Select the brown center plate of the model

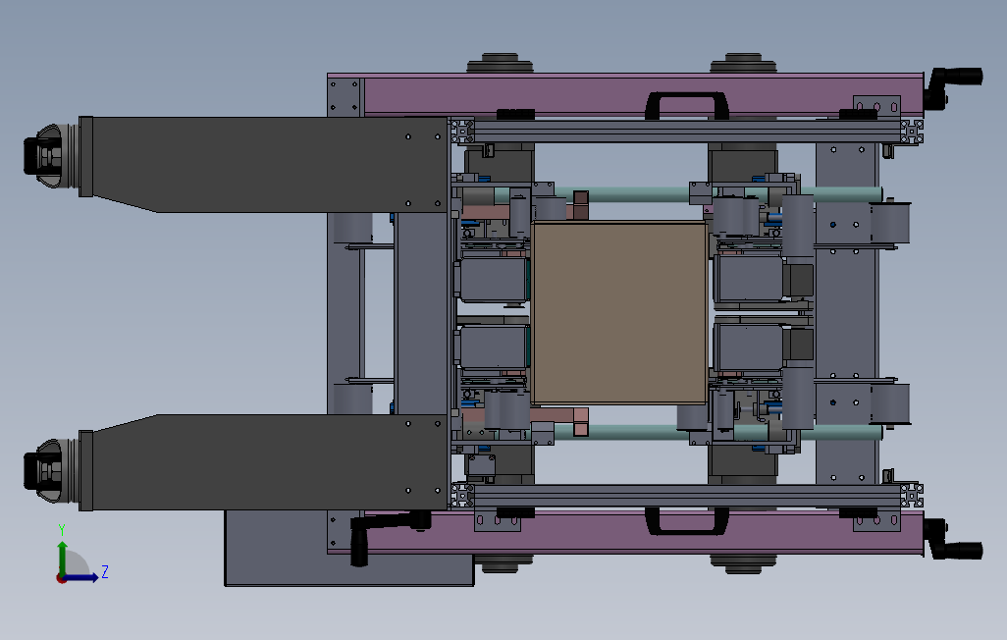pos(619,313)
